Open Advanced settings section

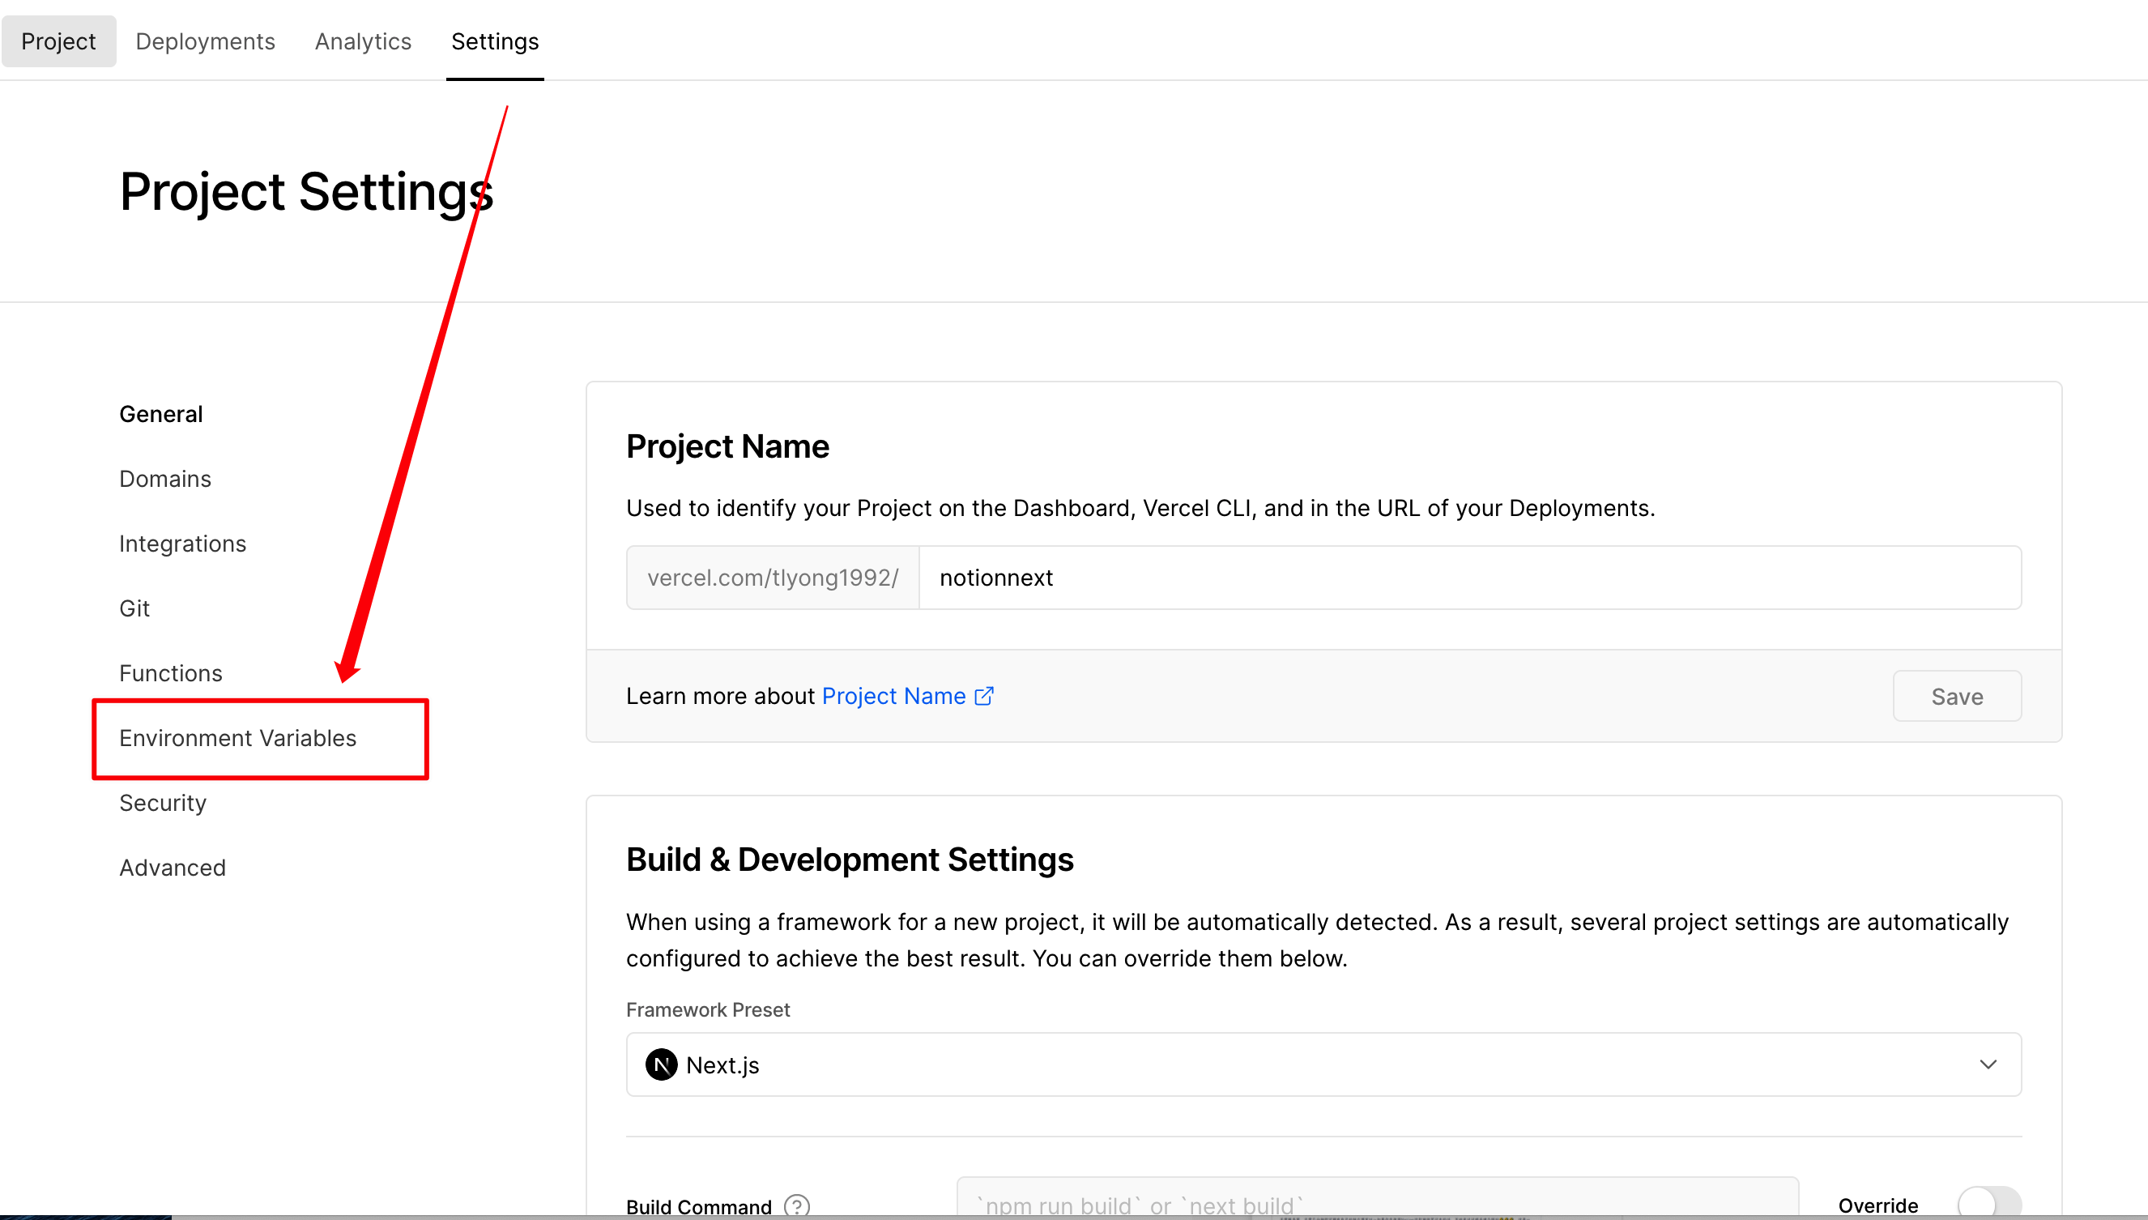tap(173, 868)
